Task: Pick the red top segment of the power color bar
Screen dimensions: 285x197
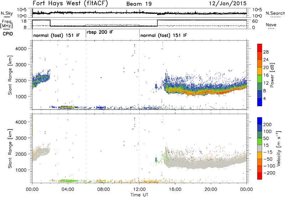Action: click(x=260, y=48)
